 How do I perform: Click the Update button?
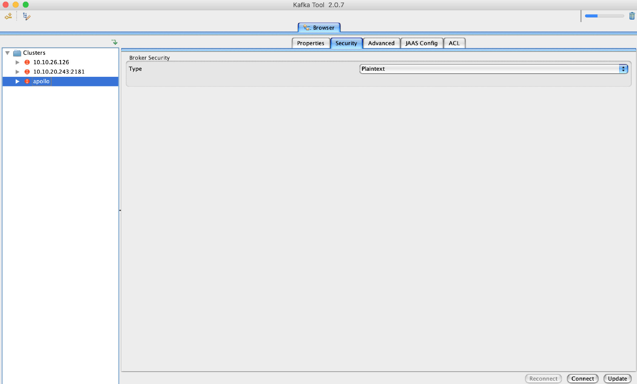(617, 379)
